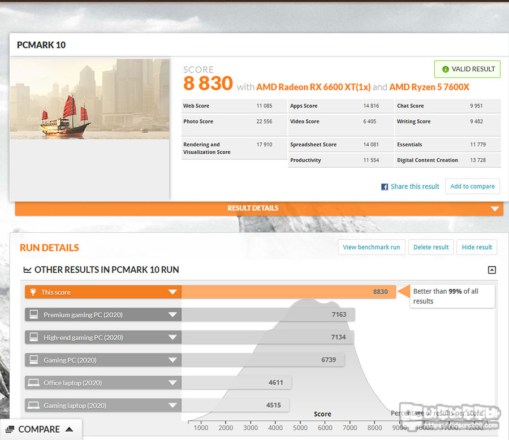
Task: Click the Facebook icon beside Share this result
Action: pos(385,187)
